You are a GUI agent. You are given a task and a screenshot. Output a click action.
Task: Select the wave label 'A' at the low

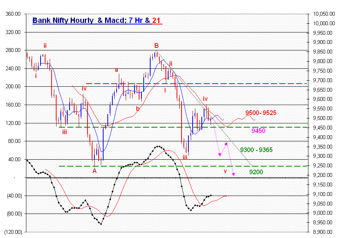pyautogui.click(x=94, y=171)
